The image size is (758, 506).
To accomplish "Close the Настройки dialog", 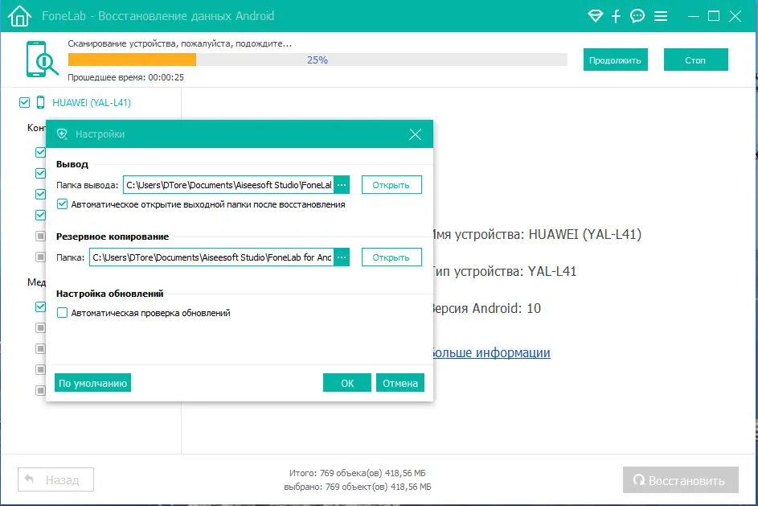I will point(416,134).
